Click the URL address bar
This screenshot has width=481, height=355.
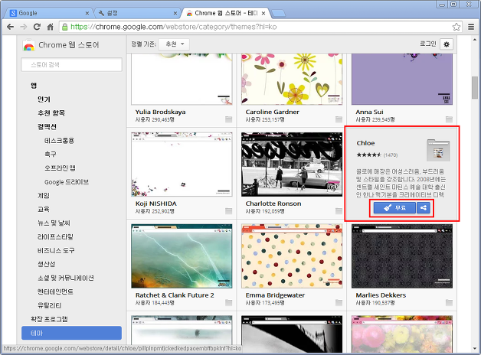(260, 27)
